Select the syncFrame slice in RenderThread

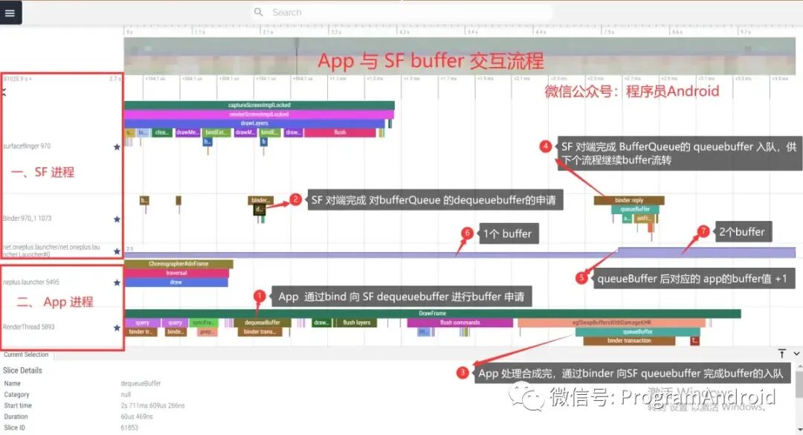click(203, 323)
